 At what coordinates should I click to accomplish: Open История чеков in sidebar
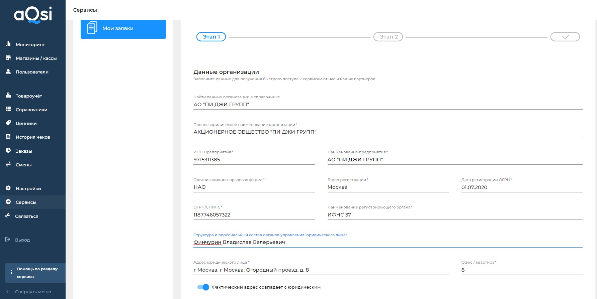tap(33, 137)
